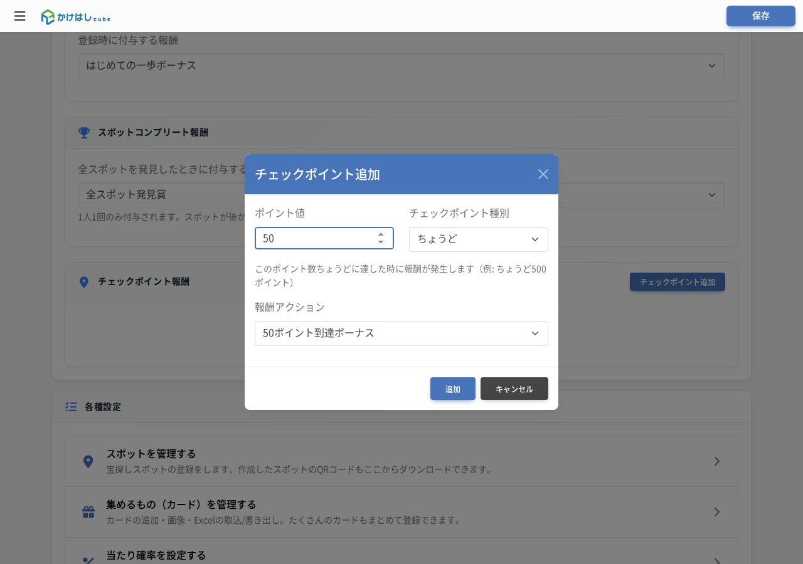Click the gift icon for 集めるもの（カード）を管理する
The width and height of the screenshot is (803, 564).
pyautogui.click(x=88, y=512)
